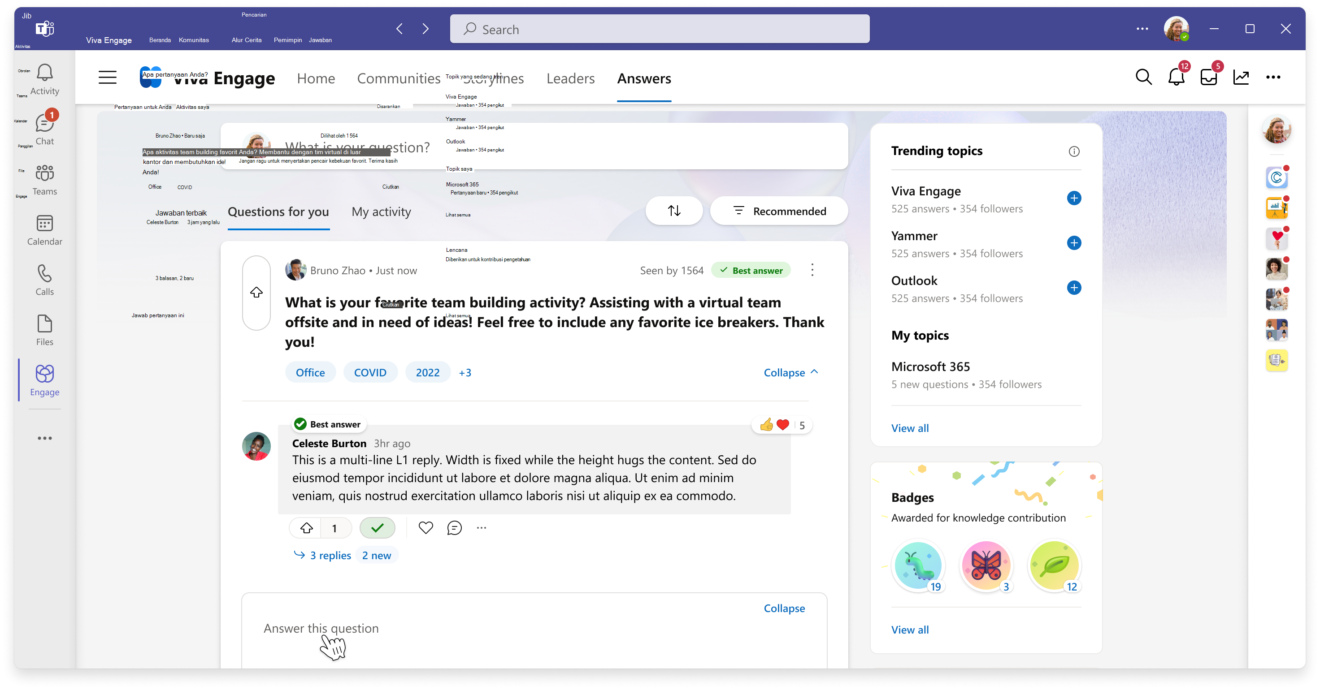Open the sort order button
This screenshot has width=1320, height=690.
pos(674,211)
